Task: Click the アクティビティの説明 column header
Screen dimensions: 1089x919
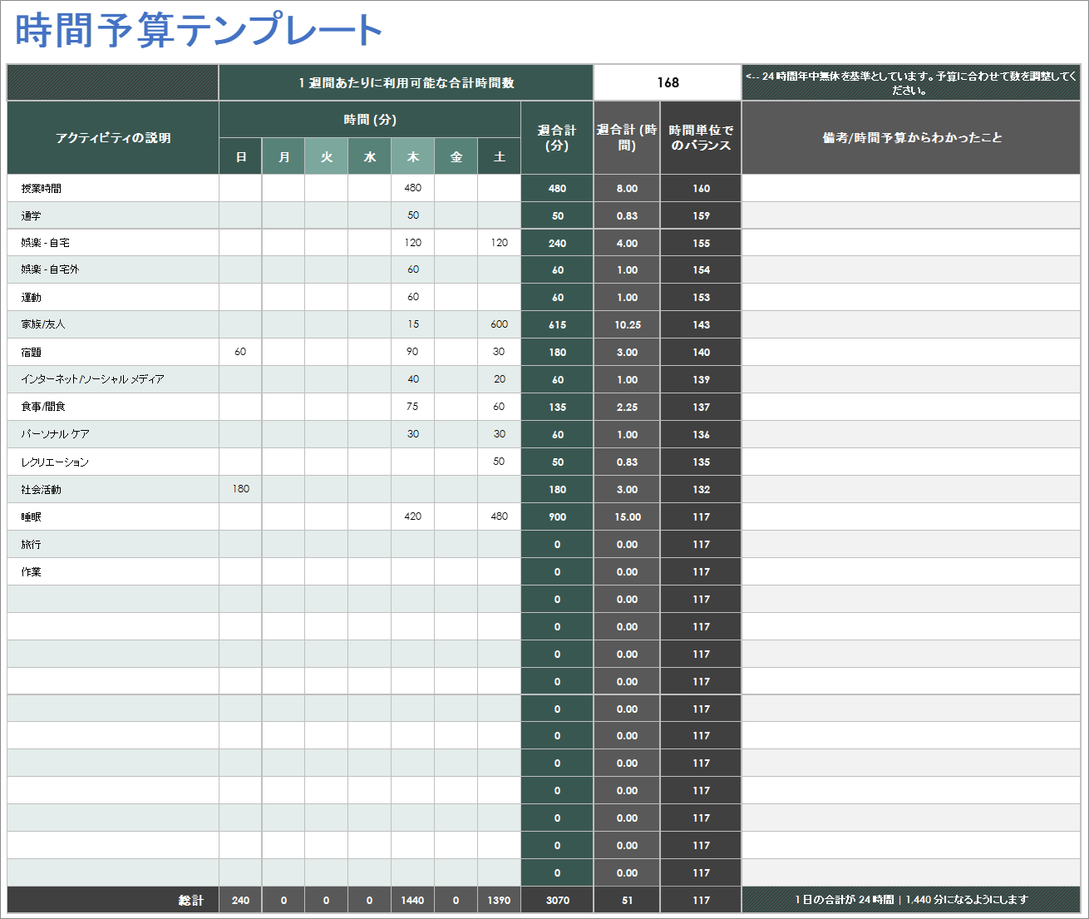Action: (113, 138)
